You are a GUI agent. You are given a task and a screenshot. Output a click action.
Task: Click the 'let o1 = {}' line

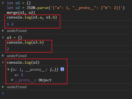19,3
